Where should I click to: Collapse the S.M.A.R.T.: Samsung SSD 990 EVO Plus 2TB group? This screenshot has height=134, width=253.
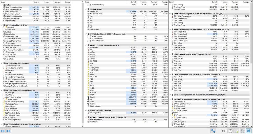point(170,29)
